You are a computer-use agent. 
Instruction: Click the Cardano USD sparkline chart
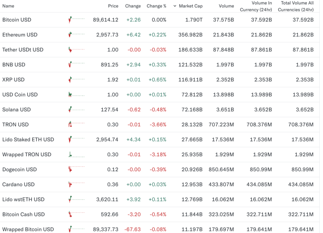76,184
